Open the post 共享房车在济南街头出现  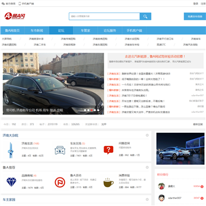(x=136, y=90)
